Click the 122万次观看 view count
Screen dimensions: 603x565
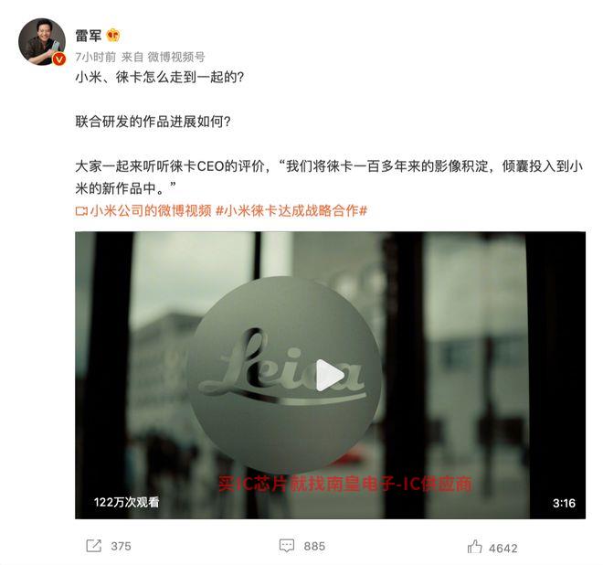click(x=126, y=502)
